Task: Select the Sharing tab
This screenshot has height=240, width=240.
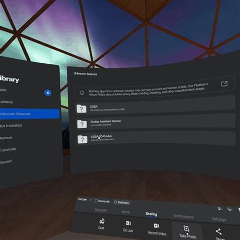Action: point(151,214)
